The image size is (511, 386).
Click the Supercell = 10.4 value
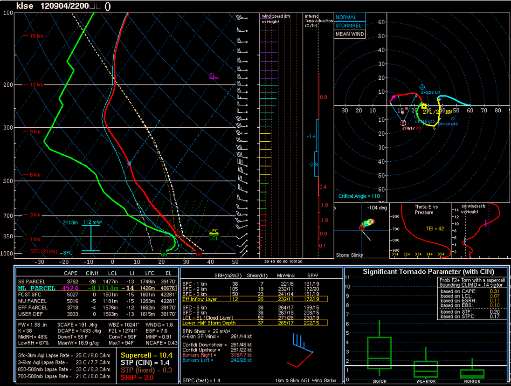coord(146,355)
